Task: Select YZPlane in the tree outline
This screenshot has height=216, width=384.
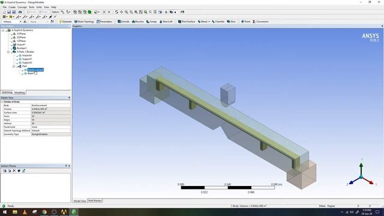Action: coord(22,41)
